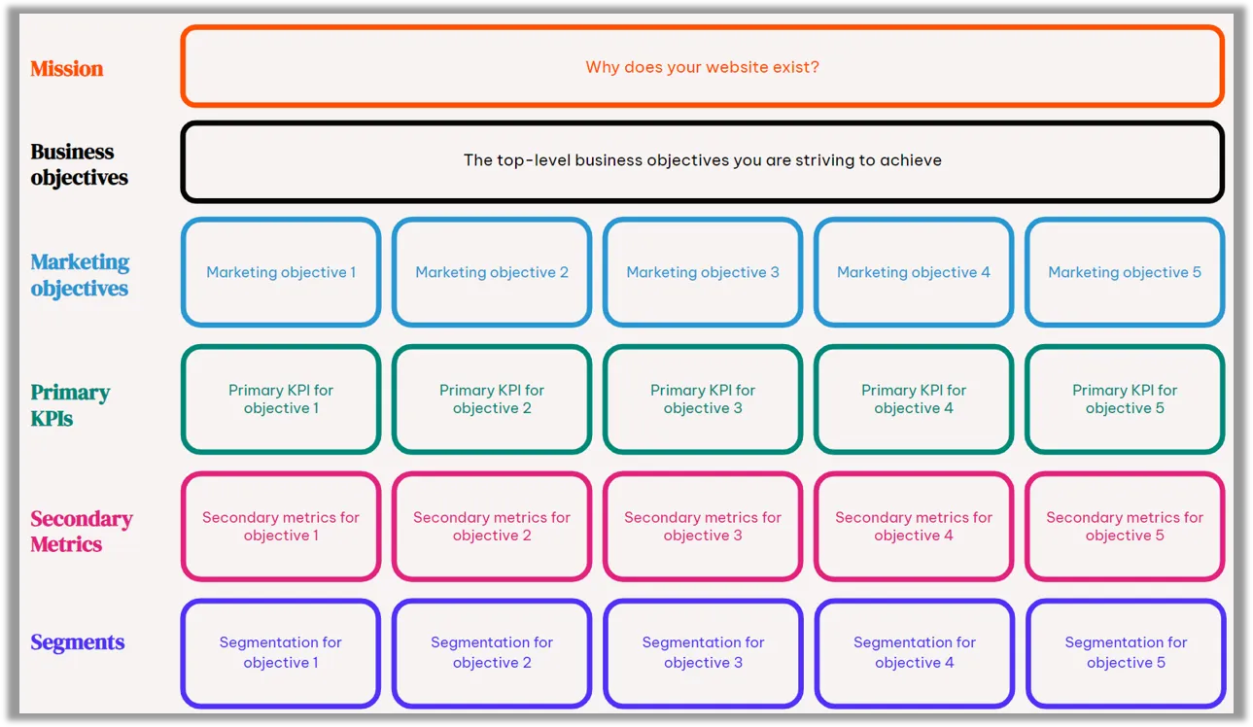Click the Marketing objective 1 box
This screenshot has height=727, width=1253.
click(x=281, y=272)
